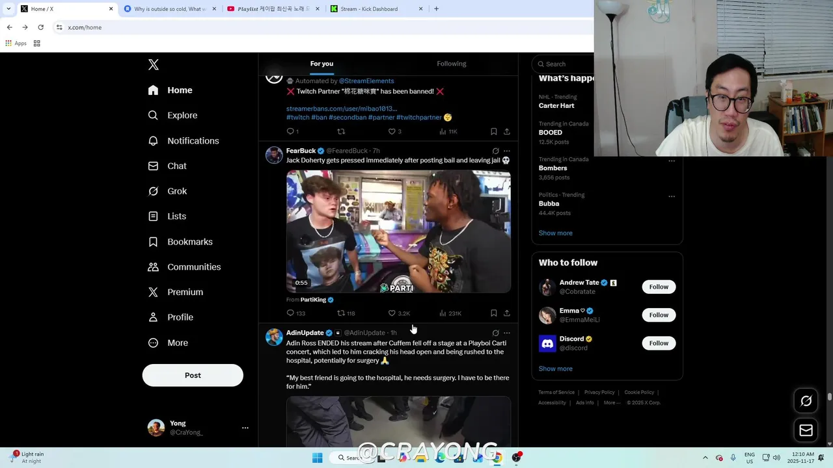View analytics of the 11K views tweet

[x=448, y=131]
